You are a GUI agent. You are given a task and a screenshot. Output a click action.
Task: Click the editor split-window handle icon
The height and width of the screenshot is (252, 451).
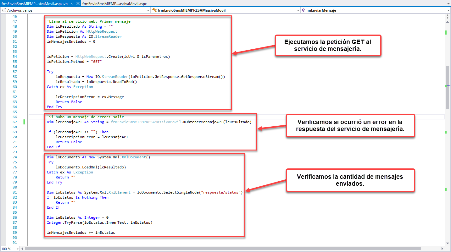(448, 16)
